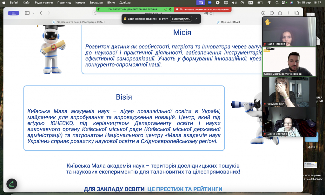Screen dimensions: 325x195
Task: Open the Файл menu
Action: (27, 3)
